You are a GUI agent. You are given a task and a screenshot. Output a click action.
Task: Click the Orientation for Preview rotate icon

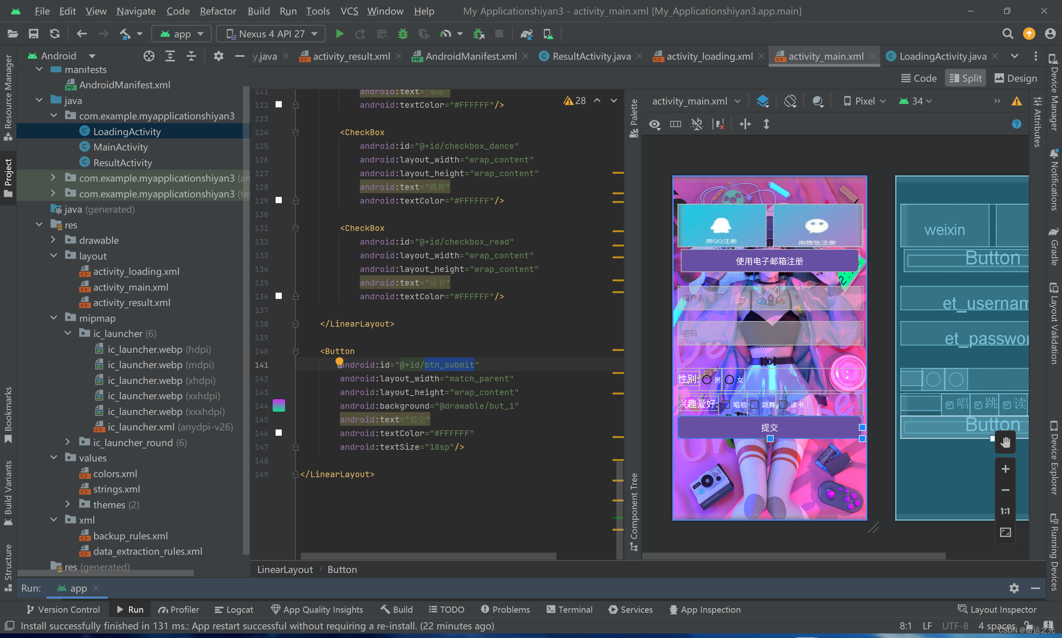coord(790,101)
